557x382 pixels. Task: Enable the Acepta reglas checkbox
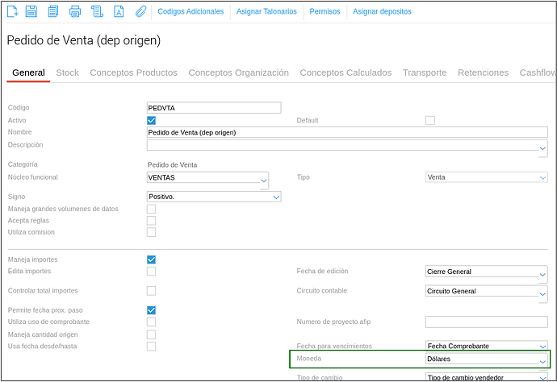pos(151,221)
